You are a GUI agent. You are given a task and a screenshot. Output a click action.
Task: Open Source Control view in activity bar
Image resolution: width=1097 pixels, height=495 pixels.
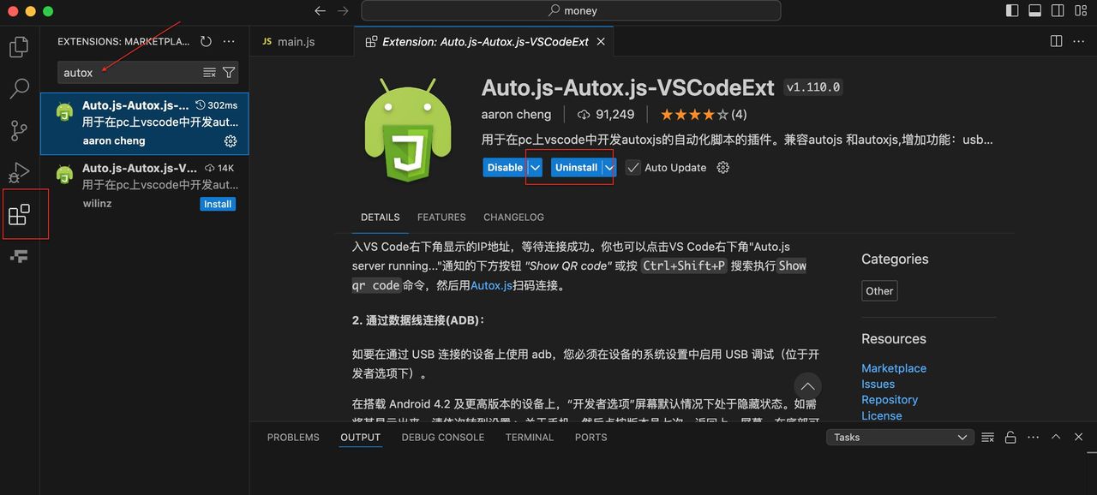pyautogui.click(x=19, y=130)
